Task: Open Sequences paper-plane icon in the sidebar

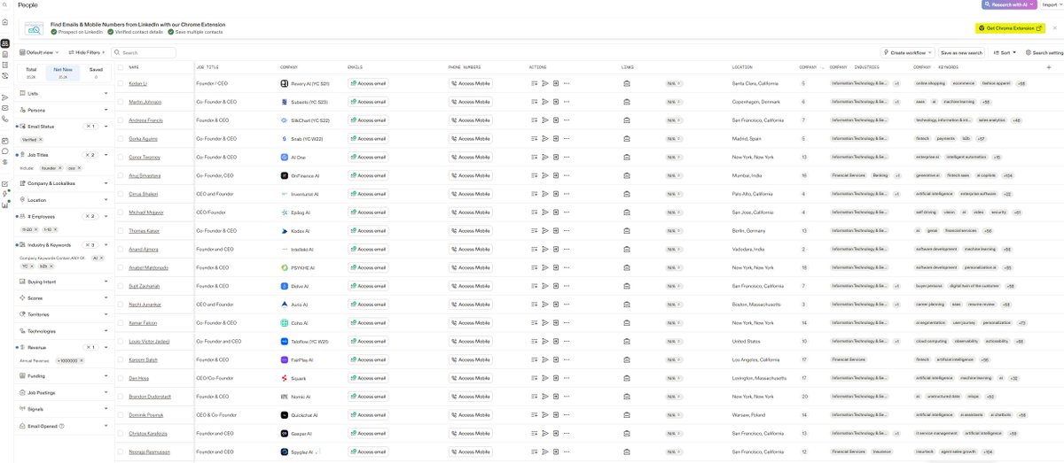Action: 5,96
